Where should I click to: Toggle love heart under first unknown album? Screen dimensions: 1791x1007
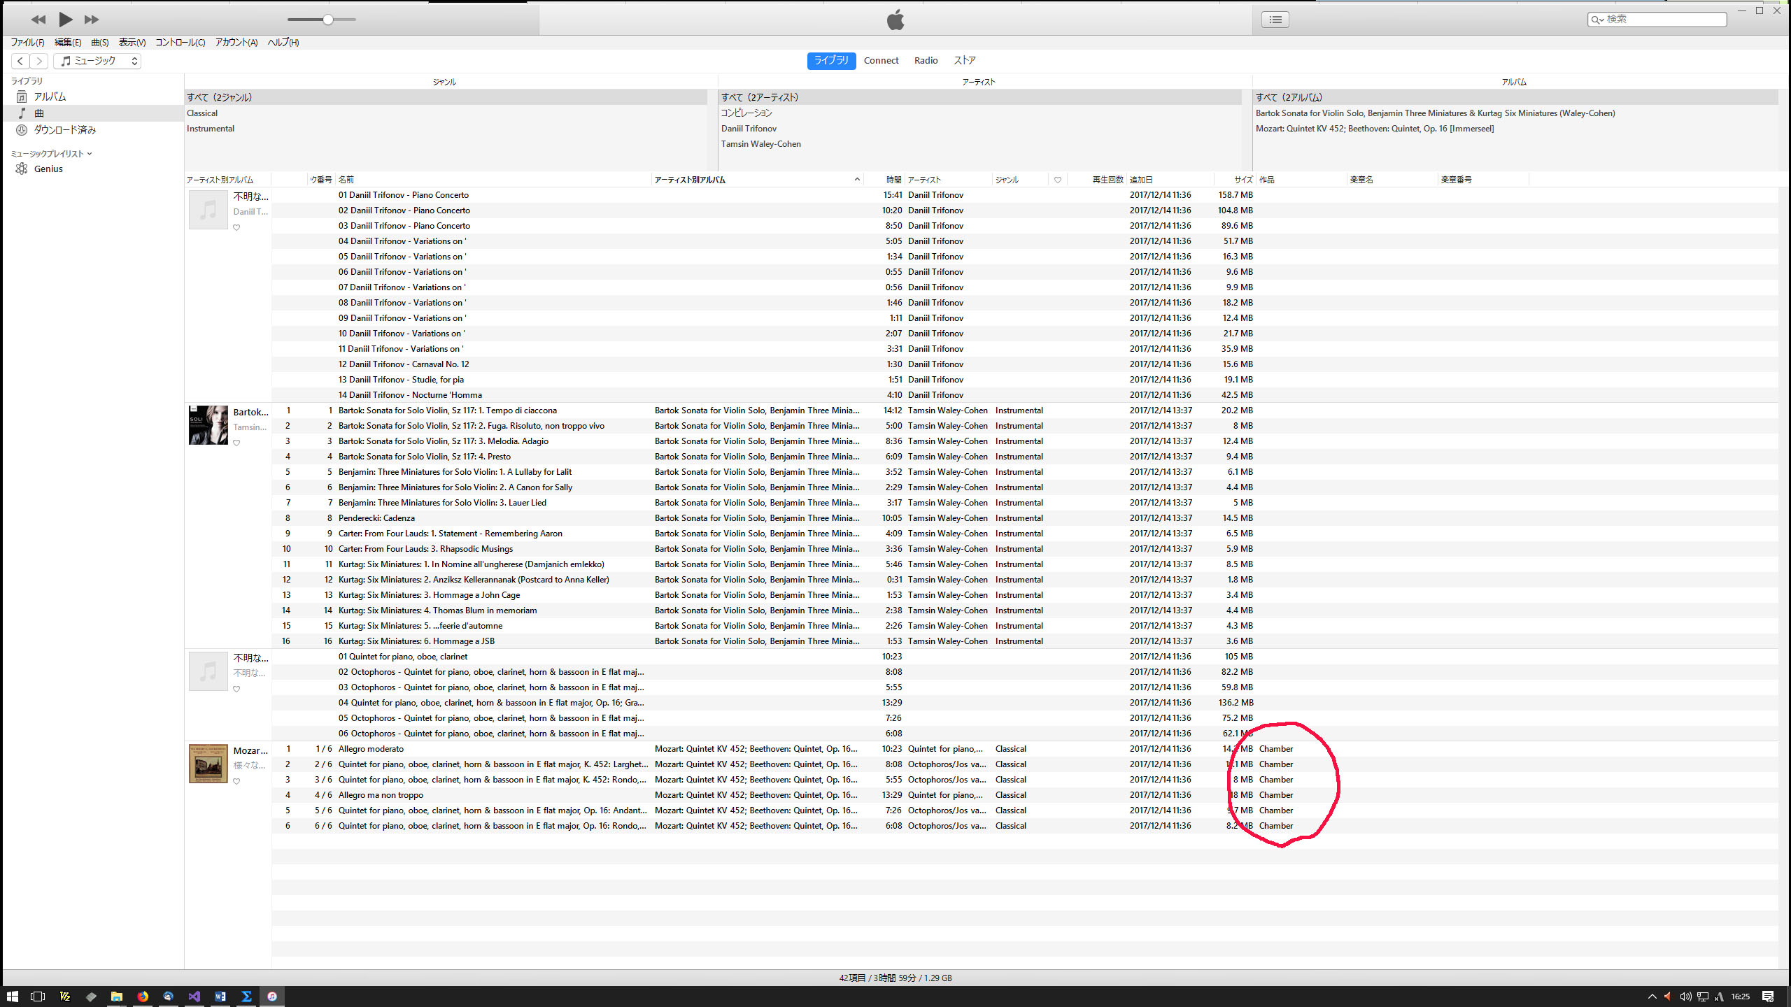pos(236,227)
